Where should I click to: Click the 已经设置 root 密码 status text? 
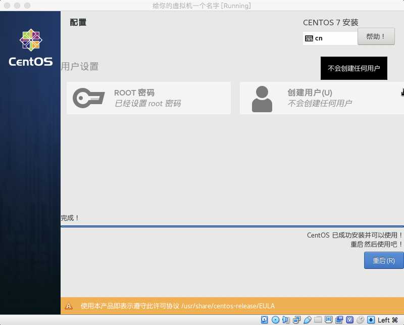click(x=147, y=104)
